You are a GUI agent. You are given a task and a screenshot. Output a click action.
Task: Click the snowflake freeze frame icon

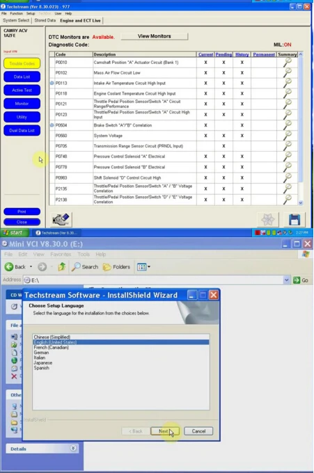(268, 220)
